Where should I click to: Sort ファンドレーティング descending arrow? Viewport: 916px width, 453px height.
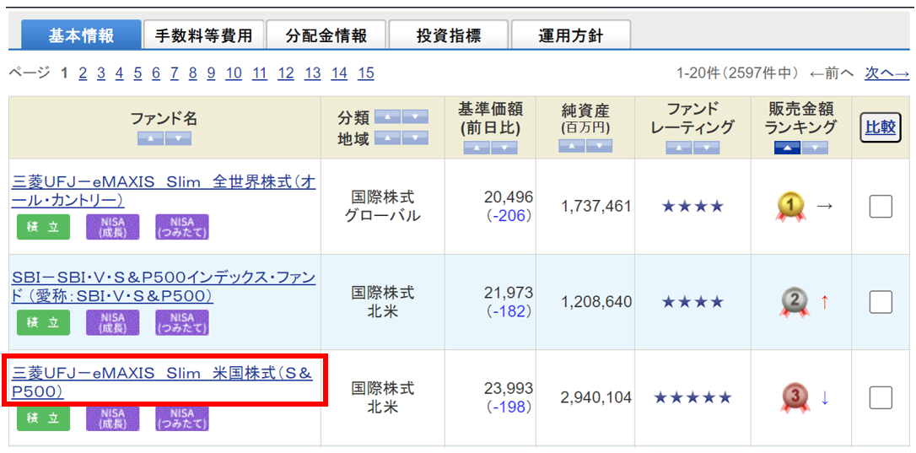pos(706,148)
